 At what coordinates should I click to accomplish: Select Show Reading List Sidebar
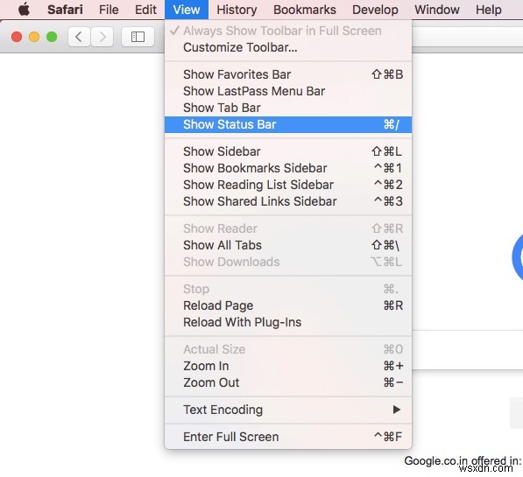[x=288, y=185]
